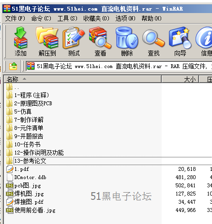Open the File (文件) menu
Image resolution: width=212 pixels, height=224 pixels.
(15, 18)
